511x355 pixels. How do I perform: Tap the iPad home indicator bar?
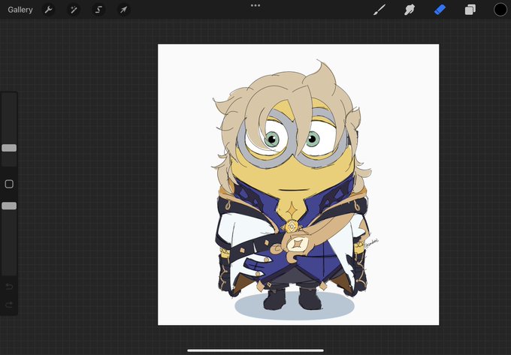click(x=255, y=350)
